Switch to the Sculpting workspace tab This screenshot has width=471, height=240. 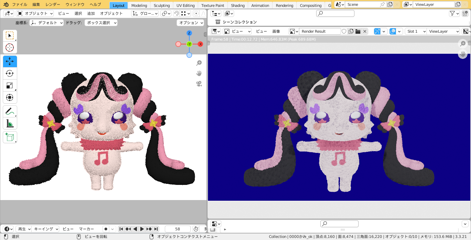[162, 6]
